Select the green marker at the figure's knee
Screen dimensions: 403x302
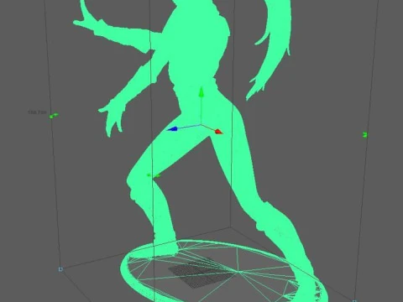coord(154,175)
